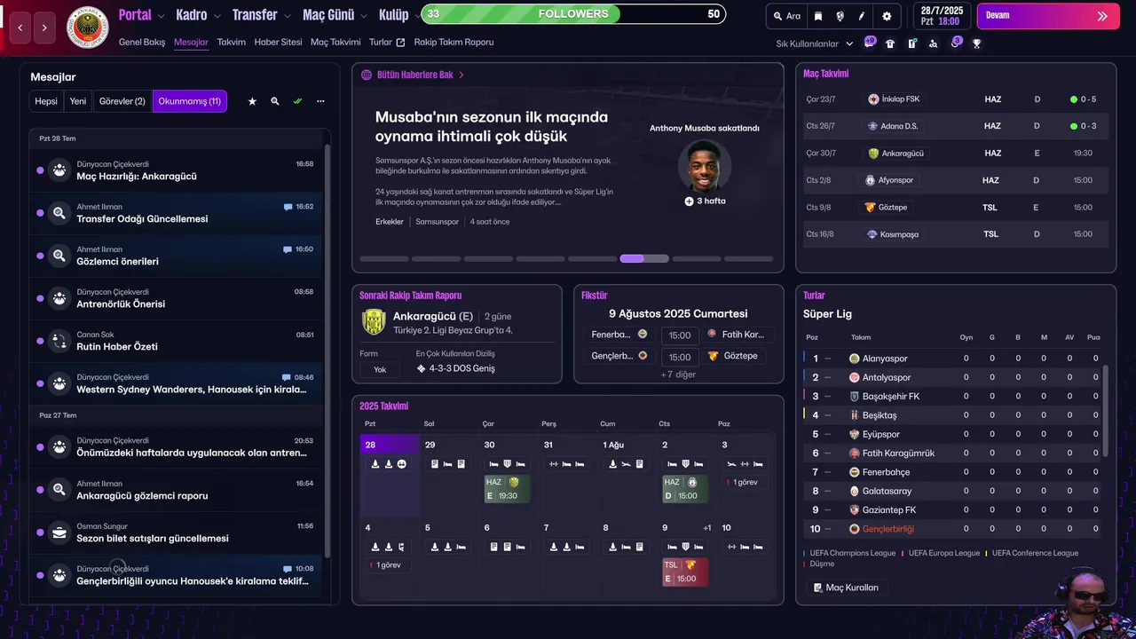The height and width of the screenshot is (639, 1136).
Task: Click Göztepe crest in fixture list
Action: [713, 356]
